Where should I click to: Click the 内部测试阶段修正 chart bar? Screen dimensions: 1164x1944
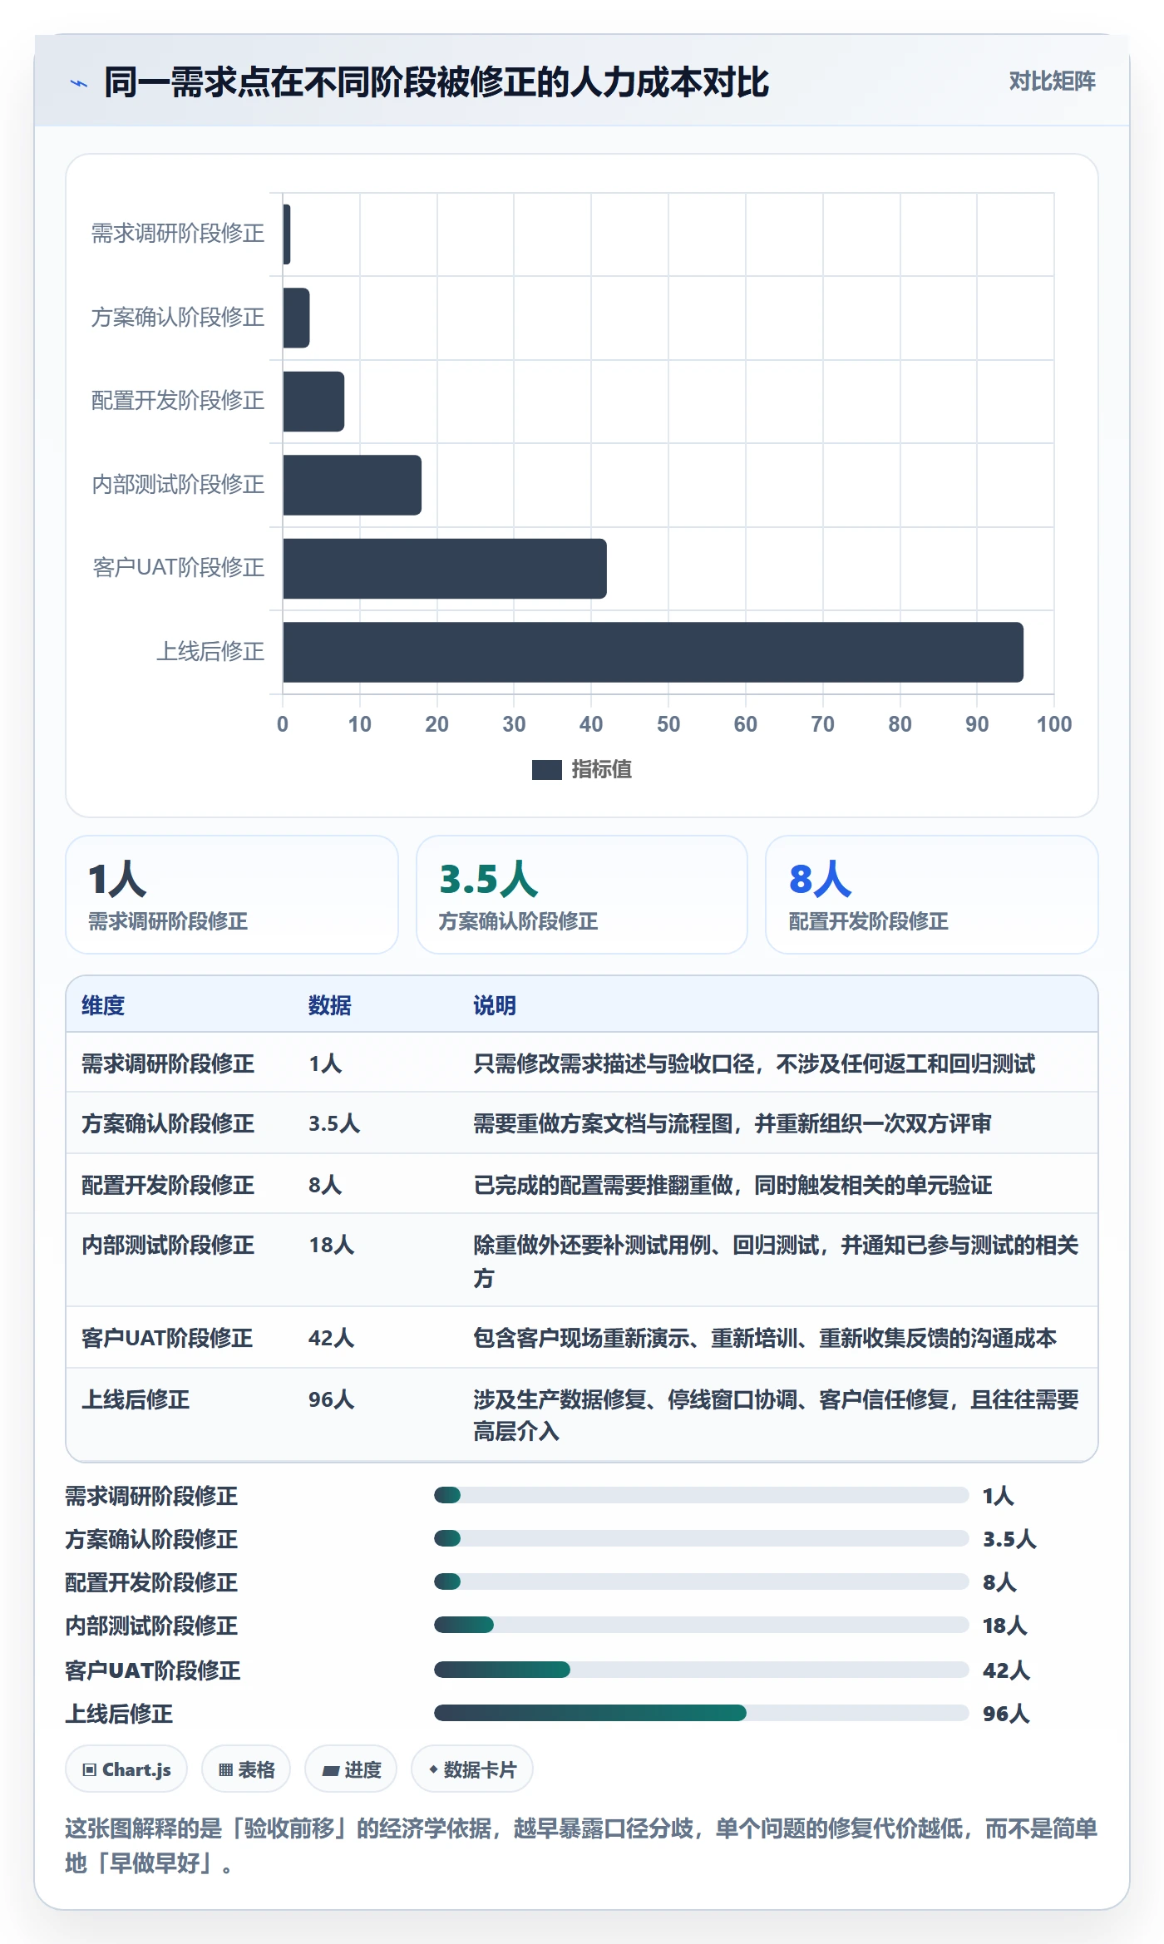[352, 485]
